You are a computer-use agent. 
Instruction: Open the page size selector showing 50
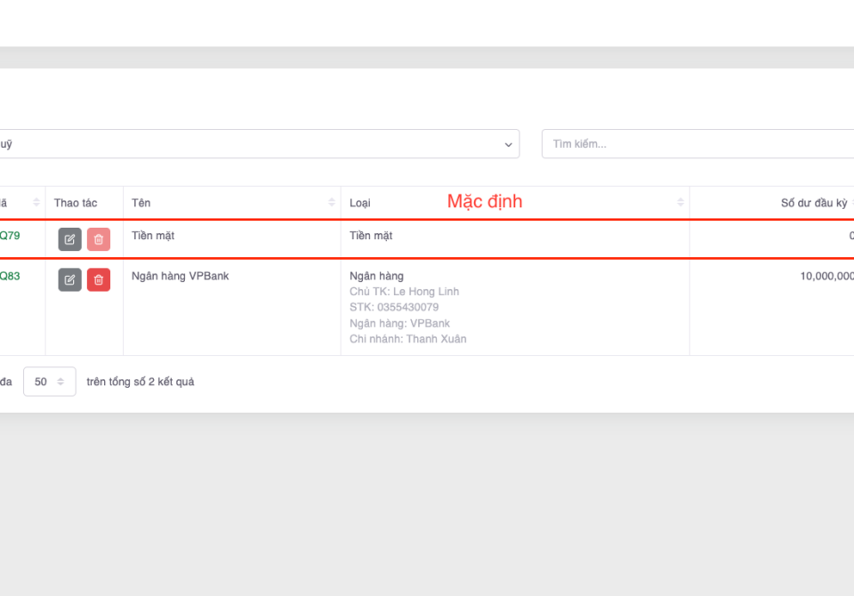click(49, 382)
